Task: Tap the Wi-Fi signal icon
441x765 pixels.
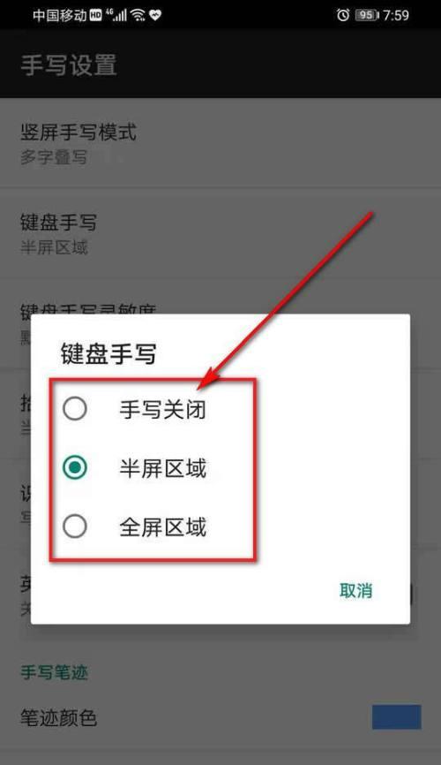Action: pyautogui.click(x=138, y=15)
